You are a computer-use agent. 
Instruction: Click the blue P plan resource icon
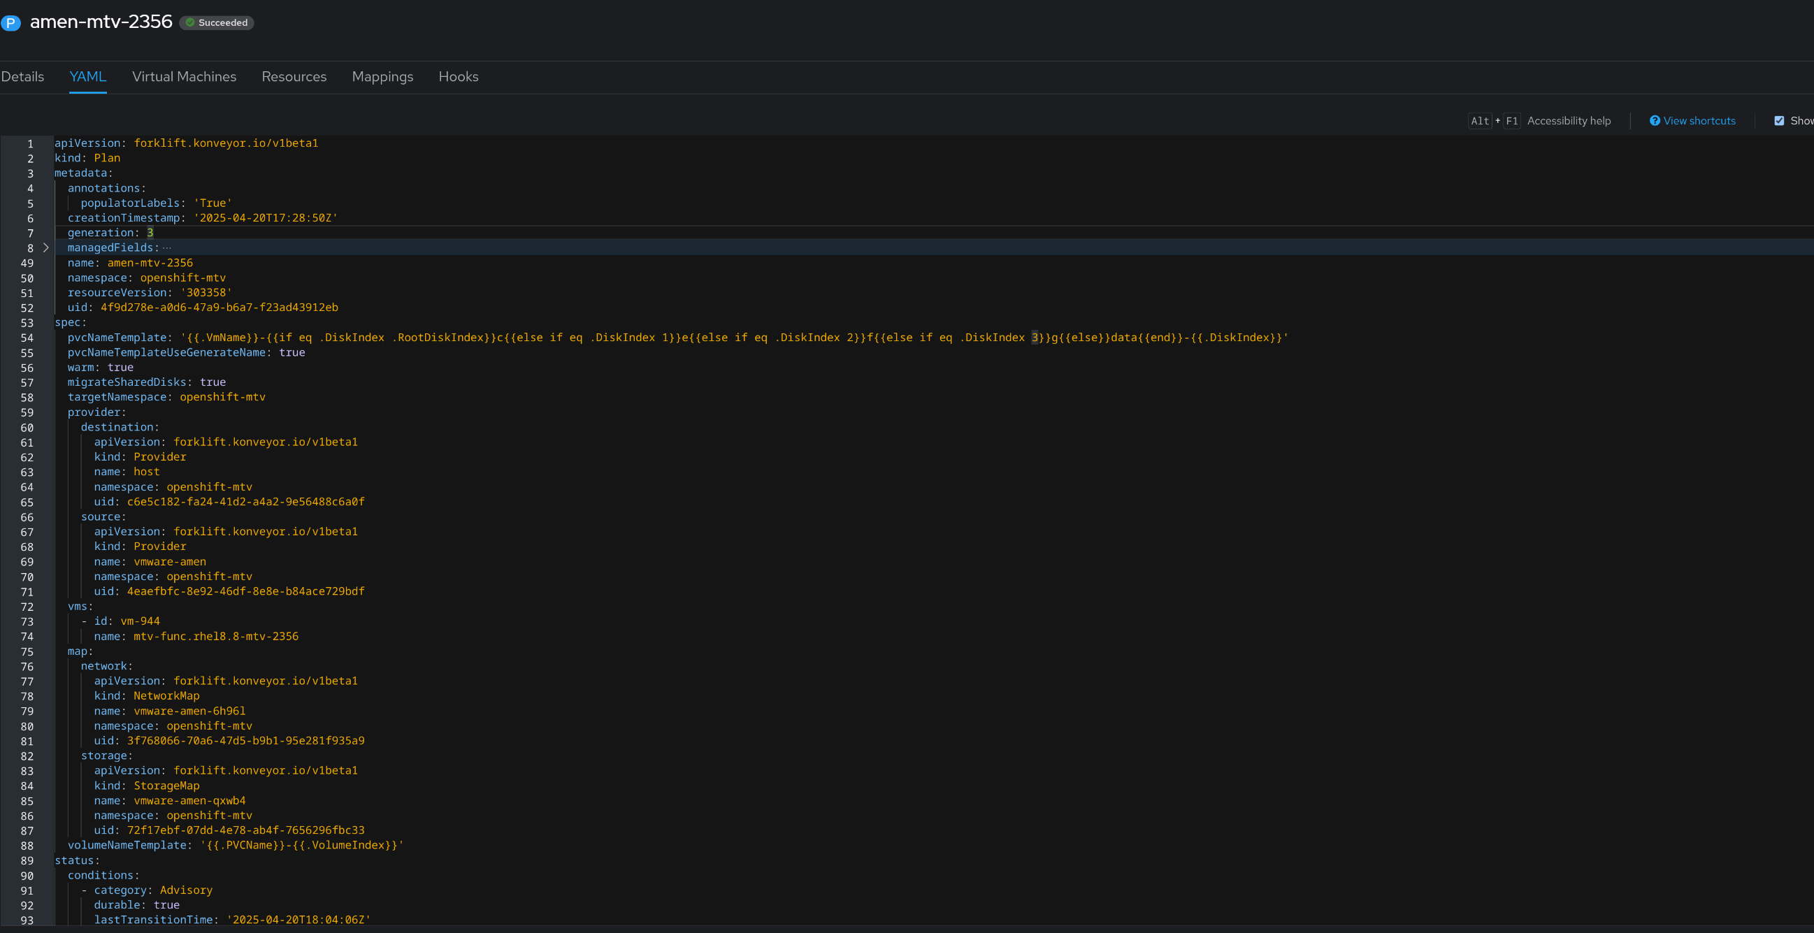coord(10,22)
